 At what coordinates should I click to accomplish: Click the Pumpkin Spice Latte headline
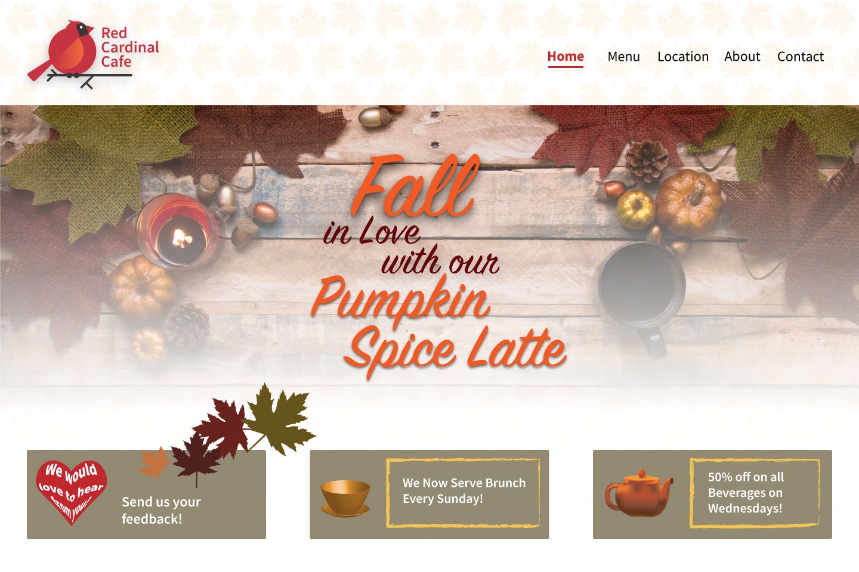tap(438, 327)
